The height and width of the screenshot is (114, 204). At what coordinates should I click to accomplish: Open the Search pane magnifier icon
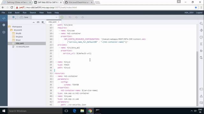point(201,24)
